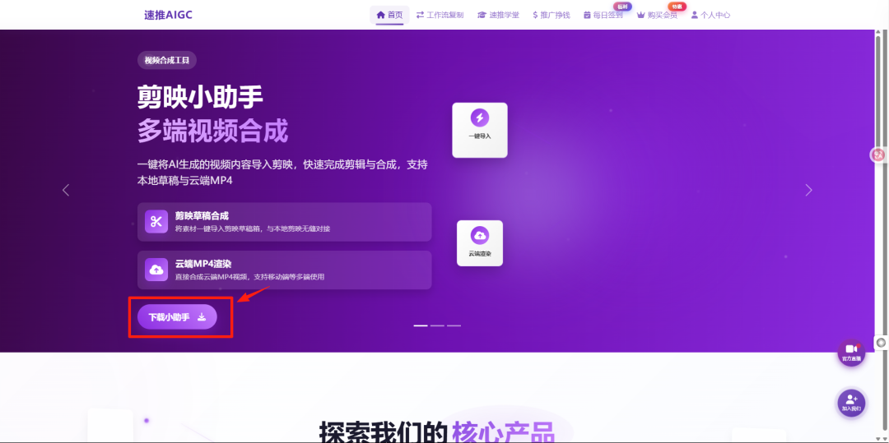Click the 特惠 badge above 购买会员
Screen dimensions: 889x443
[x=677, y=7]
